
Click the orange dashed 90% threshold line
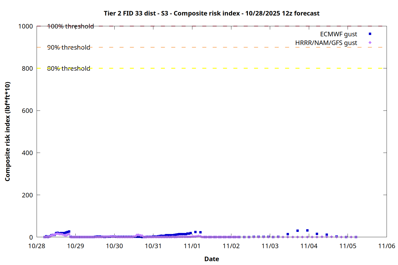(212, 47)
